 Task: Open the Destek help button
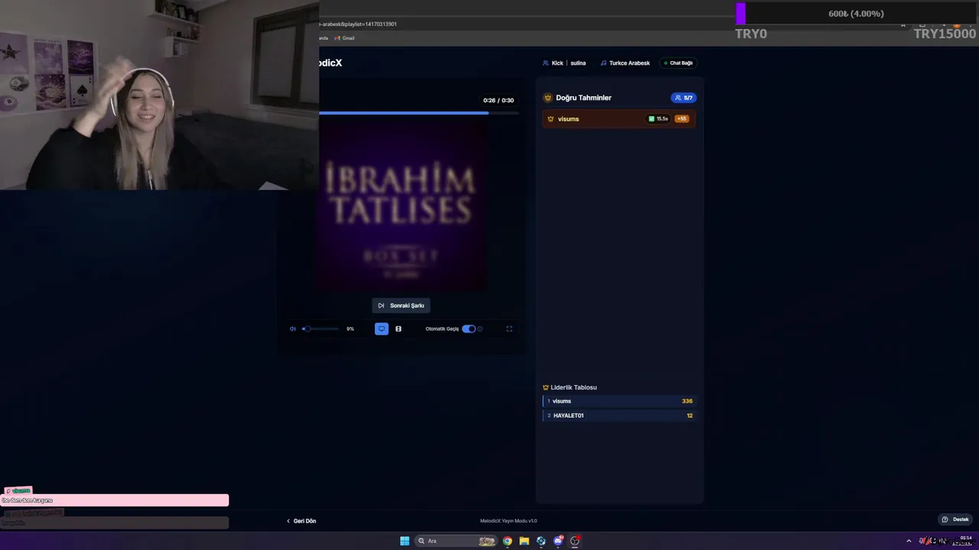tap(956, 519)
